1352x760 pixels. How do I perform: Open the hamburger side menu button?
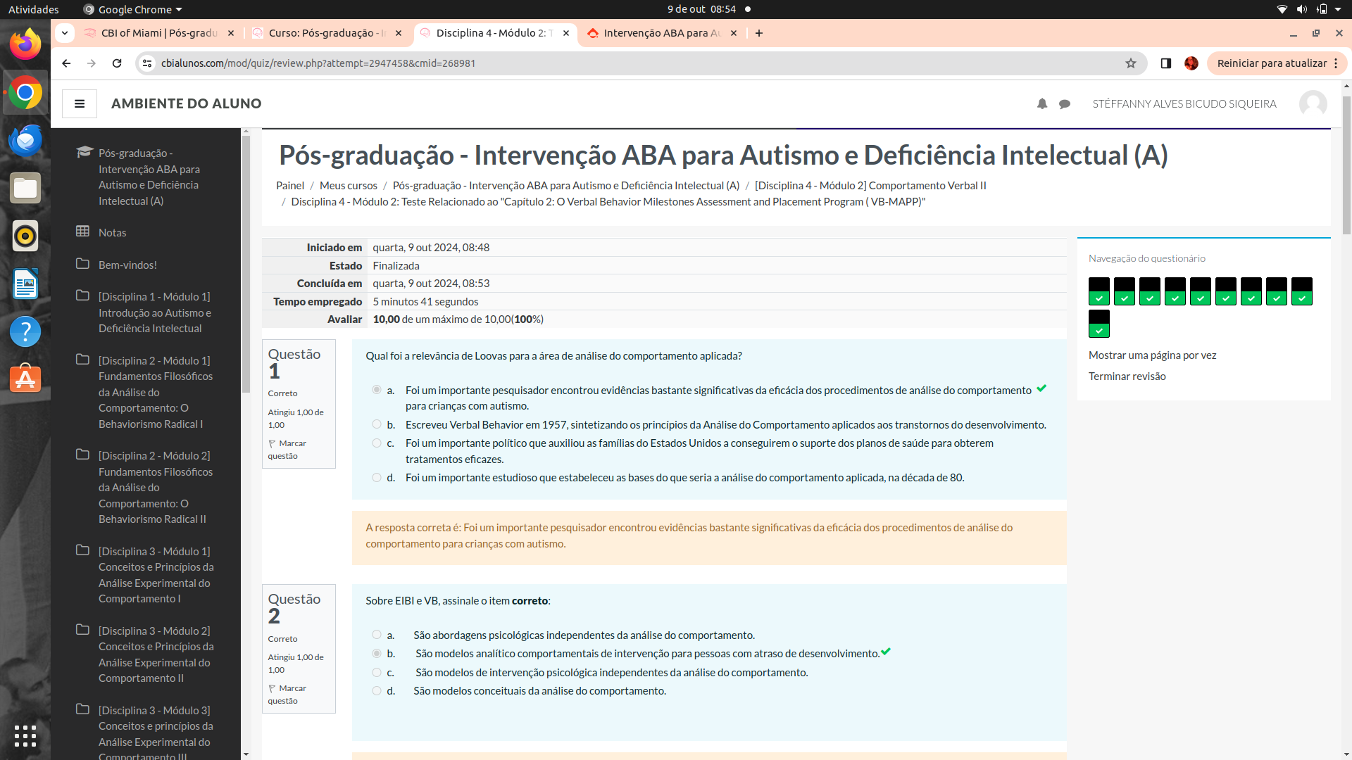(x=80, y=103)
